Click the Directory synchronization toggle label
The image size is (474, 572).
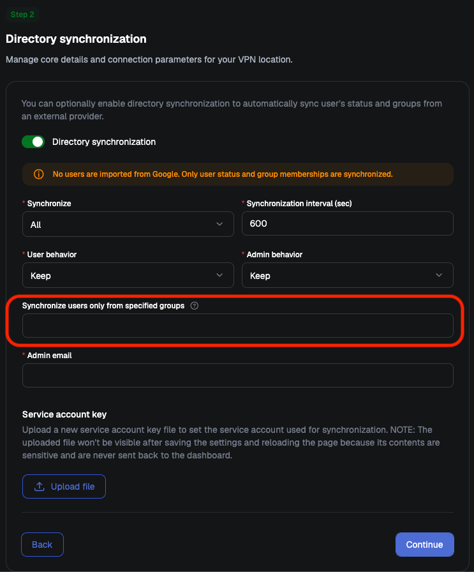point(104,142)
